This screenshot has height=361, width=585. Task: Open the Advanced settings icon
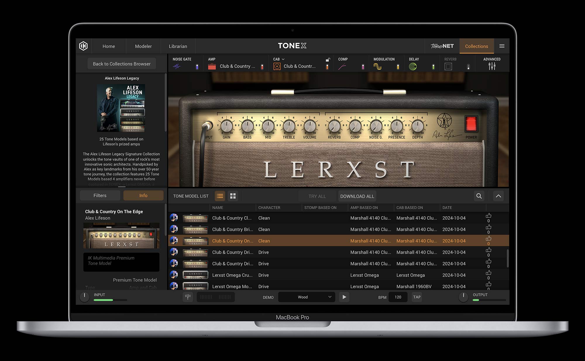tap(492, 66)
